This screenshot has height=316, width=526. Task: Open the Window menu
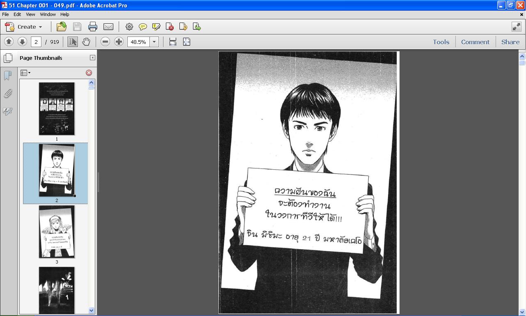click(x=48, y=14)
